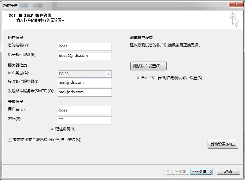This screenshot has height=180, width=245.
Task: Click the outgoing SMTP server field
Action: point(85,93)
